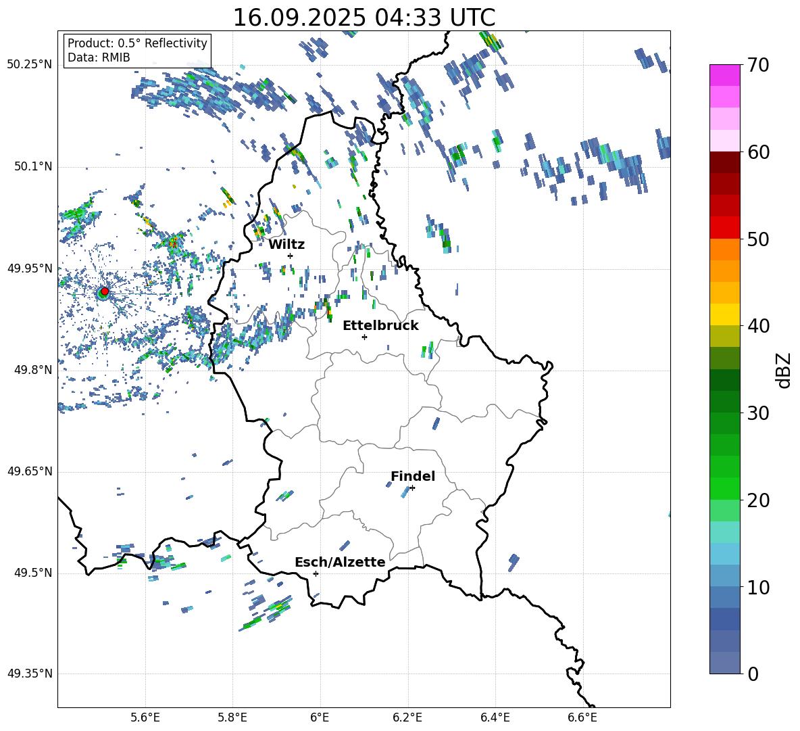The image size is (800, 731).
Task: Click the Findel station cross marker
Action: [412, 488]
